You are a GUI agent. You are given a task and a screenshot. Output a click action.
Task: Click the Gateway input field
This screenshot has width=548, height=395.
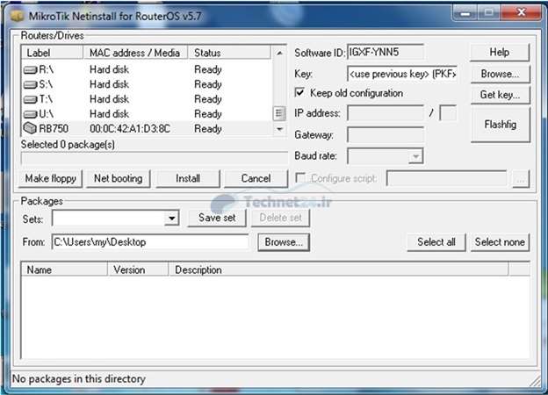[x=386, y=135]
